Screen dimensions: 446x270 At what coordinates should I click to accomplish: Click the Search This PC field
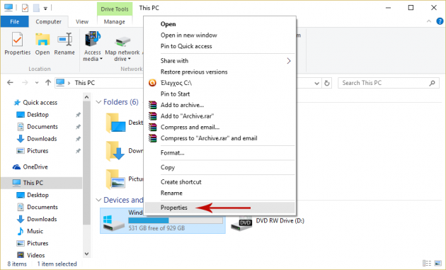point(388,83)
